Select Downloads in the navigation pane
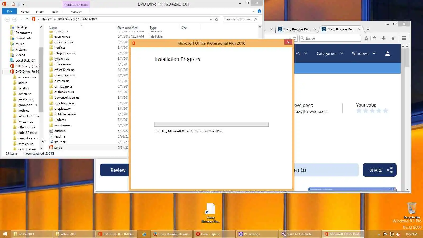Image resolution: width=423 pixels, height=238 pixels. pyautogui.click(x=23, y=38)
